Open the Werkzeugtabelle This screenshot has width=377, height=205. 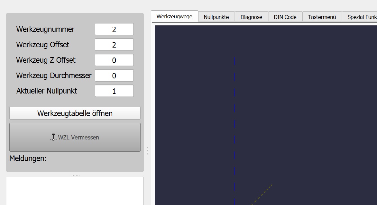click(75, 113)
